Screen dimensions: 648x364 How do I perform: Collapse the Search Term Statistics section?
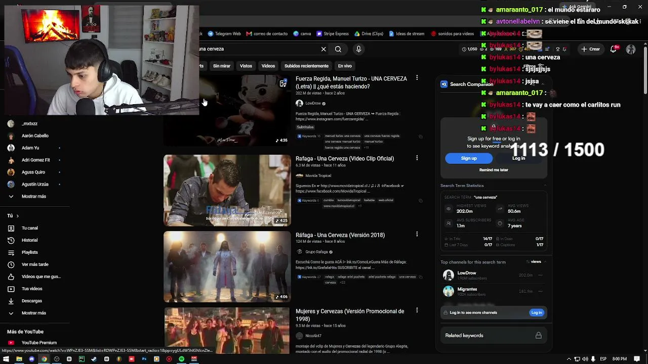pos(545,186)
